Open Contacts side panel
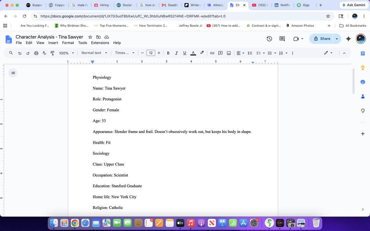Image resolution: width=370 pixels, height=231 pixels. (x=363, y=96)
